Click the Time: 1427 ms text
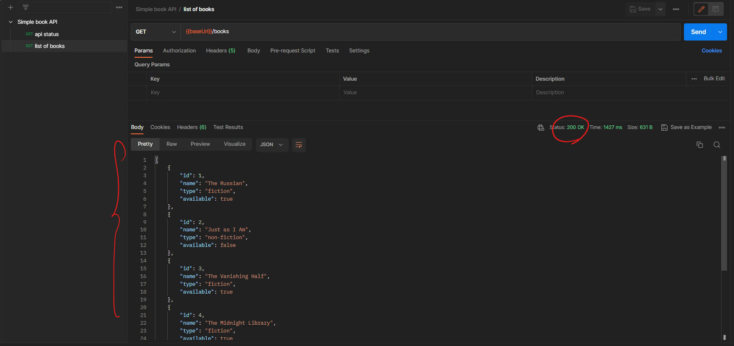Screen dimensions: 734x346 point(606,127)
